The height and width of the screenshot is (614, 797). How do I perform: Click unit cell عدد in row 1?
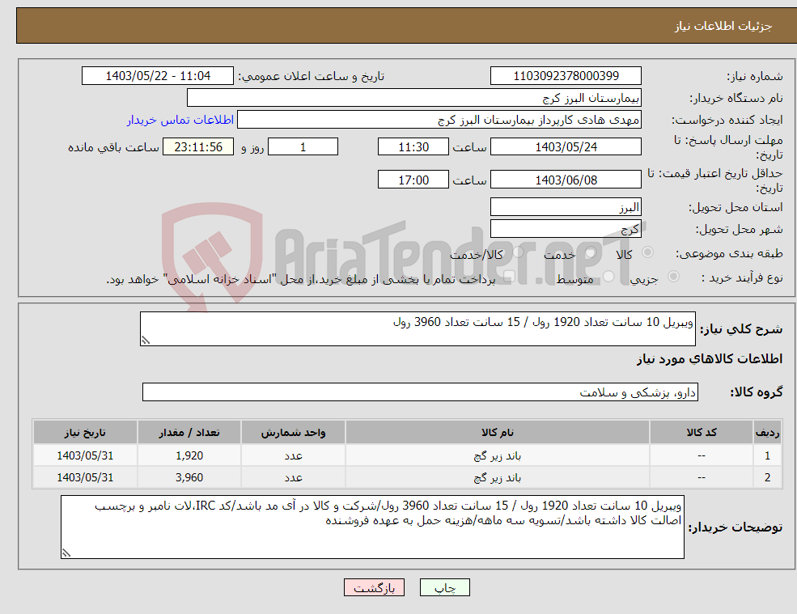point(293,455)
